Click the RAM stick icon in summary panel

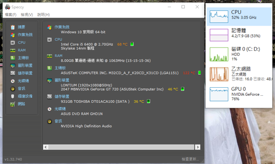tap(49, 56)
